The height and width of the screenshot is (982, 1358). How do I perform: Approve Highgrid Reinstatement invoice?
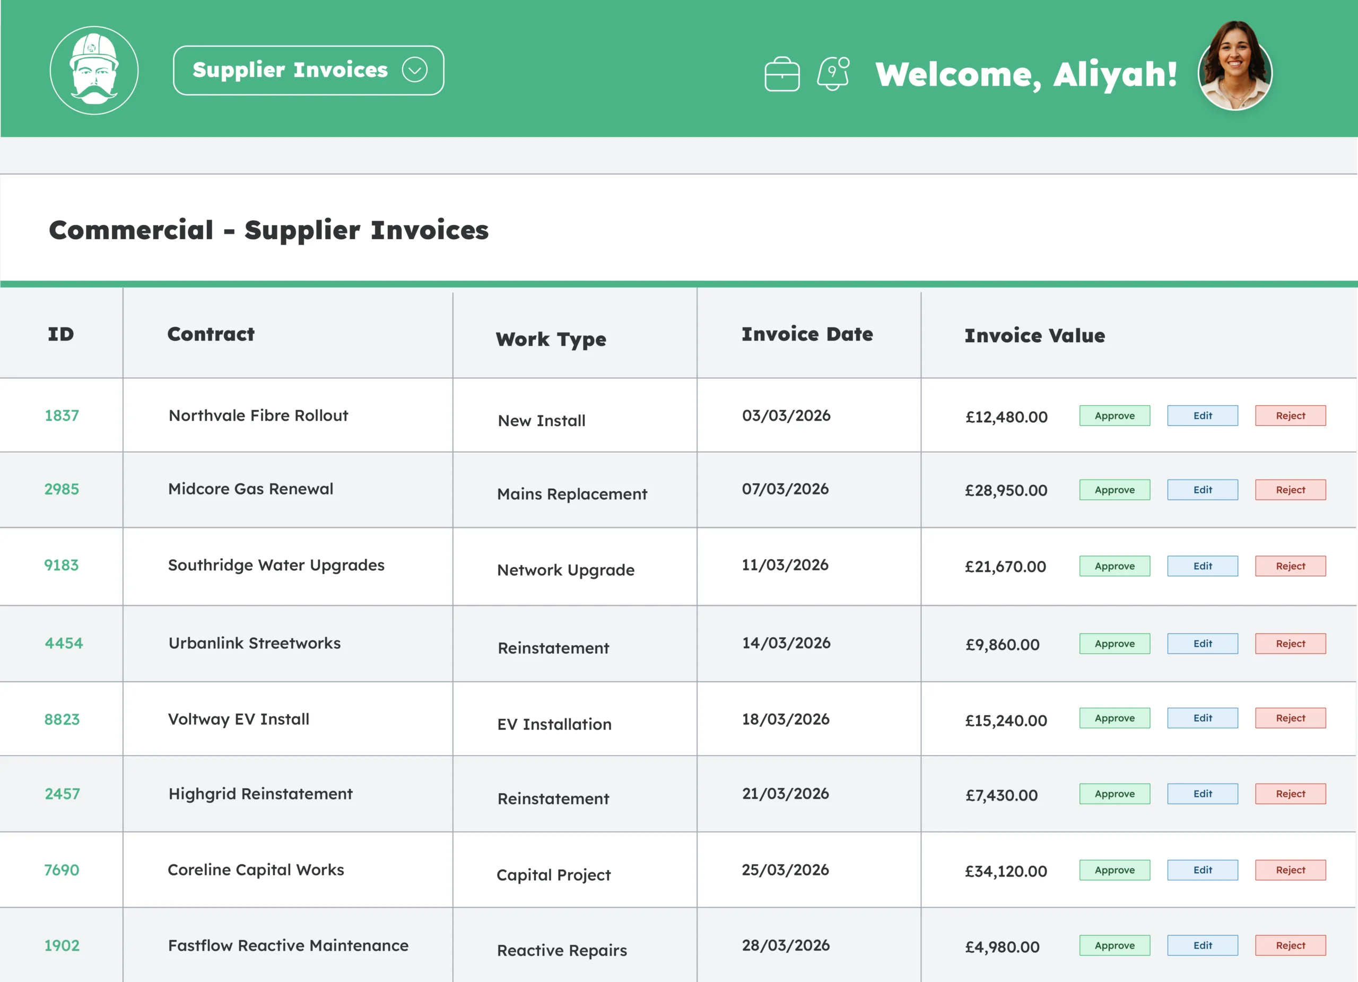pos(1115,794)
